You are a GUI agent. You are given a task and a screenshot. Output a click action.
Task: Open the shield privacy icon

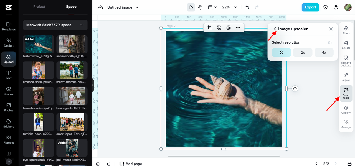click(x=326, y=7)
